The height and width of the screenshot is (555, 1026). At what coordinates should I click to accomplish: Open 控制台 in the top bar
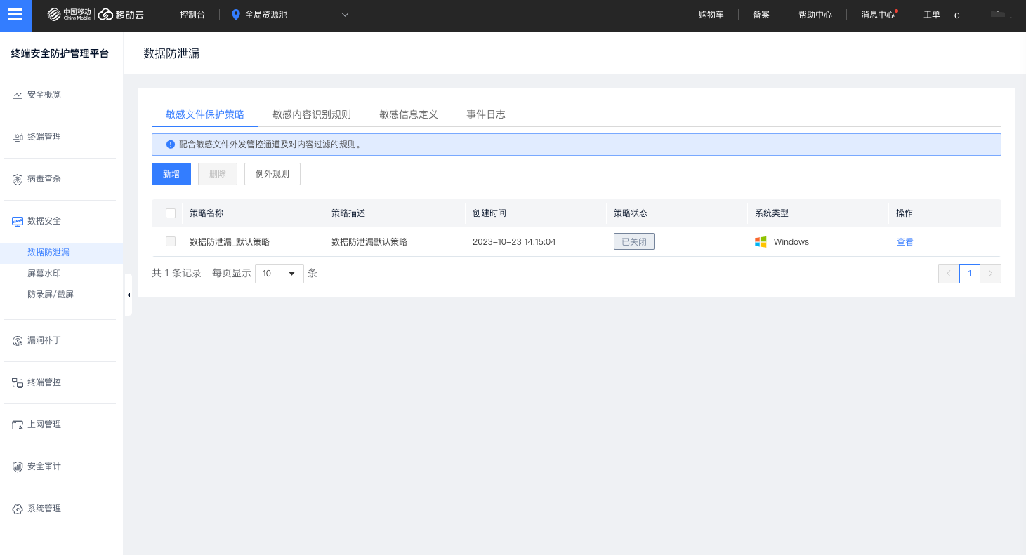pyautogui.click(x=192, y=15)
